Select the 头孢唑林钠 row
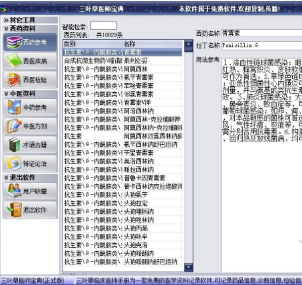 pyautogui.click(x=122, y=220)
